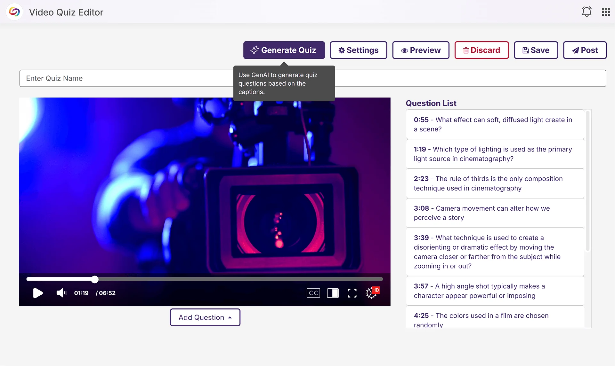This screenshot has height=366, width=615.
Task: Focus the Enter Quiz Name field
Action: click(128, 78)
